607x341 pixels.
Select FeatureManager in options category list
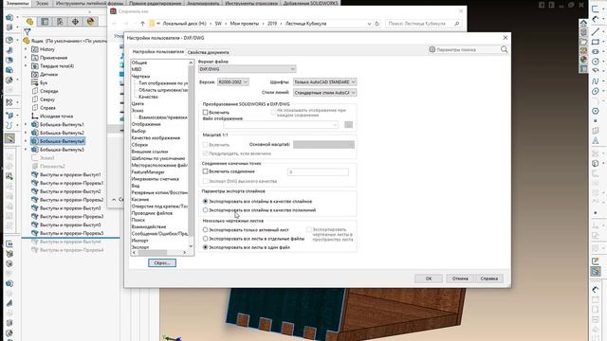148,172
